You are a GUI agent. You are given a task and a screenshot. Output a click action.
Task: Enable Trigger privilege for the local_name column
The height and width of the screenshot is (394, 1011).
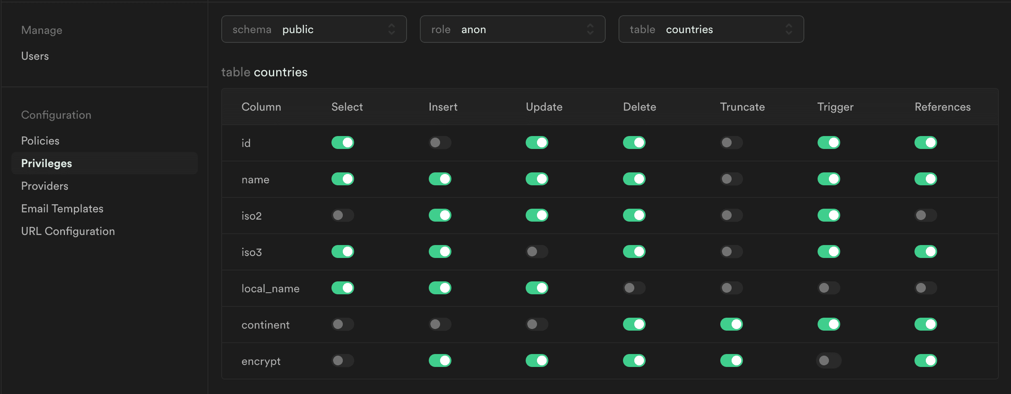(828, 288)
